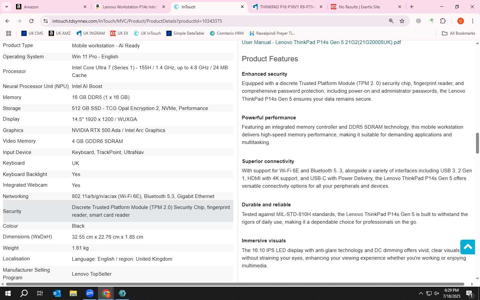
Task: Open UK EX bookmark
Action: pyautogui.click(x=119, y=33)
